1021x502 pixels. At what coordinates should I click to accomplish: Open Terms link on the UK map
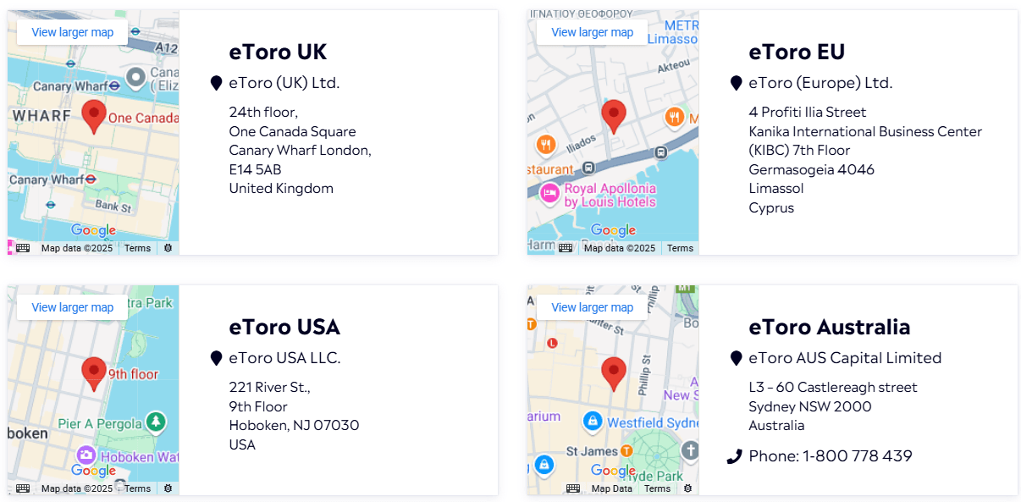tap(137, 248)
